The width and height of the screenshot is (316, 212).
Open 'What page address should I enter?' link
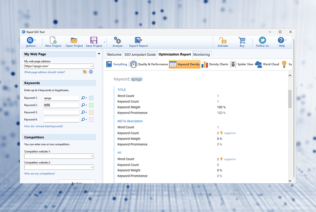[x=45, y=72]
